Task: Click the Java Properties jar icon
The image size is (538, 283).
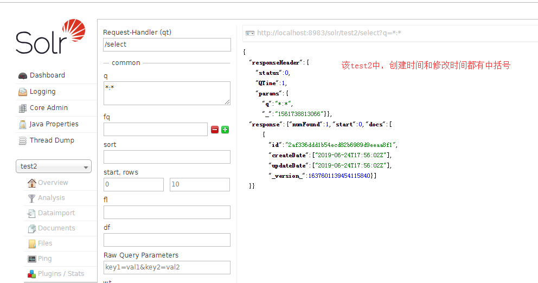Action: tap(23, 125)
